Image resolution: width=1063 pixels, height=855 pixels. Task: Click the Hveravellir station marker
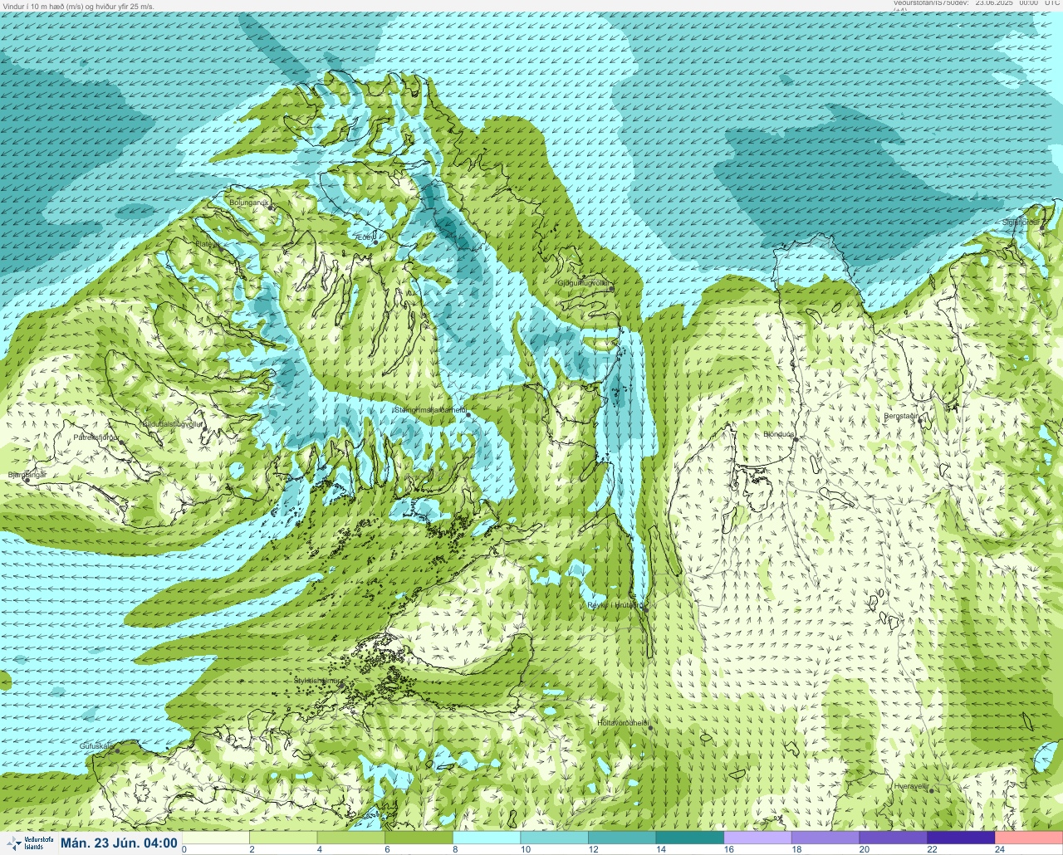pos(931,790)
